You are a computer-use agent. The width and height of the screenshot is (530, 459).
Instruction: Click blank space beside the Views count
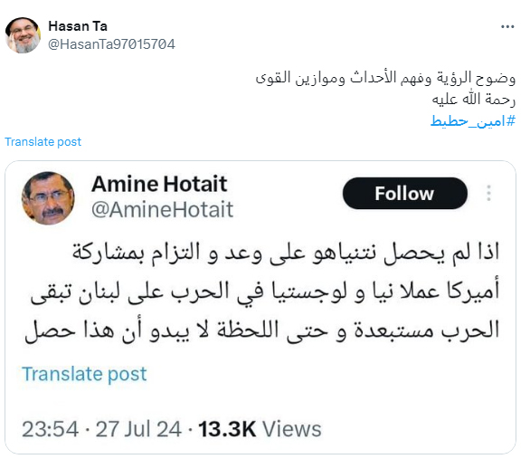(416, 429)
